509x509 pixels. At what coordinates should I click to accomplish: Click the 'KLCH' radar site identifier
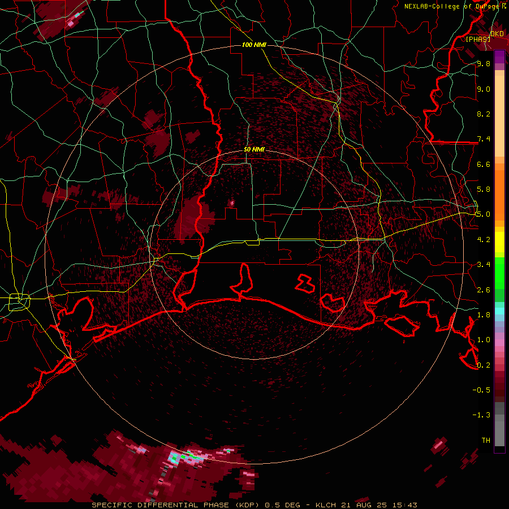click(327, 505)
